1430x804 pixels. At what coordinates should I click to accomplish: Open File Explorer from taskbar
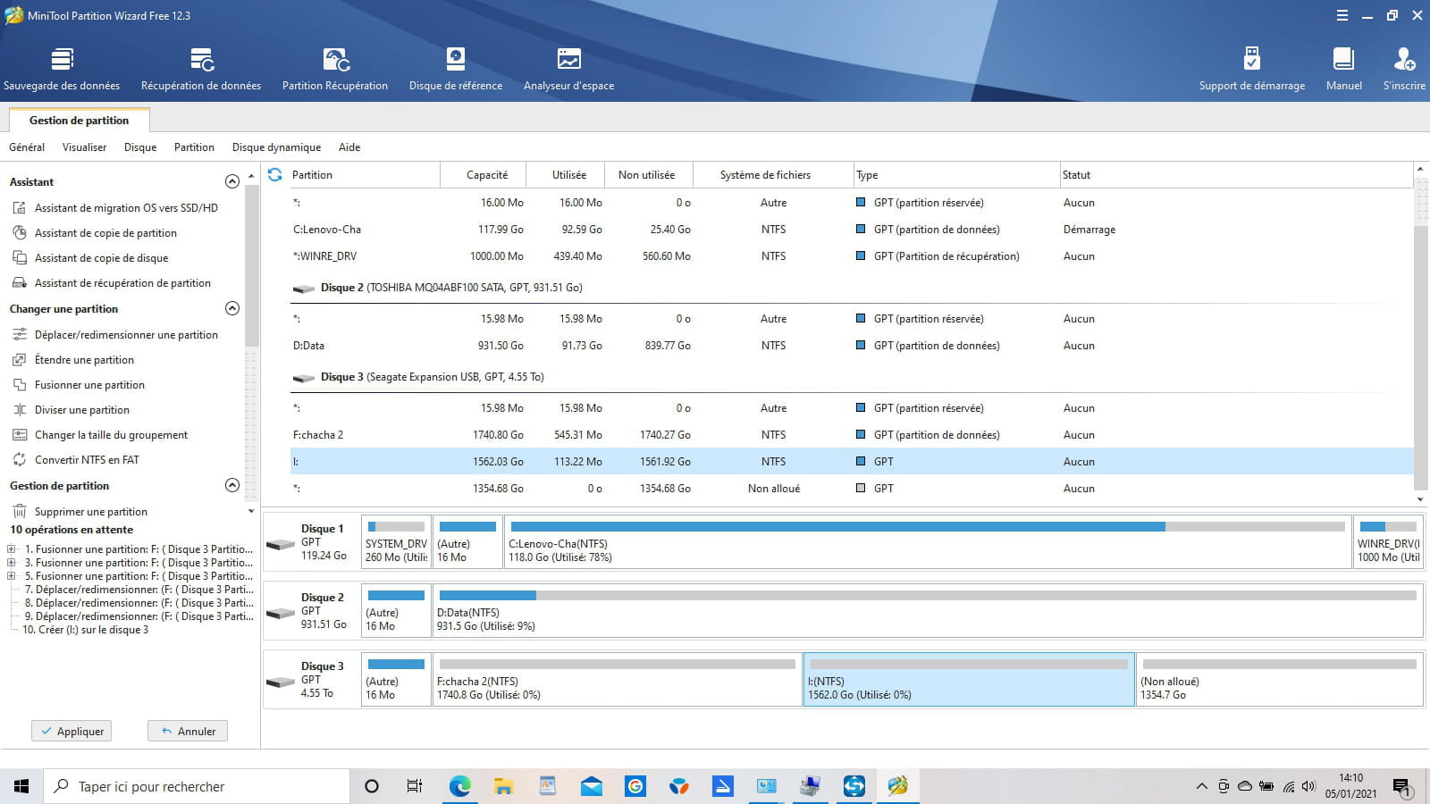pos(503,786)
